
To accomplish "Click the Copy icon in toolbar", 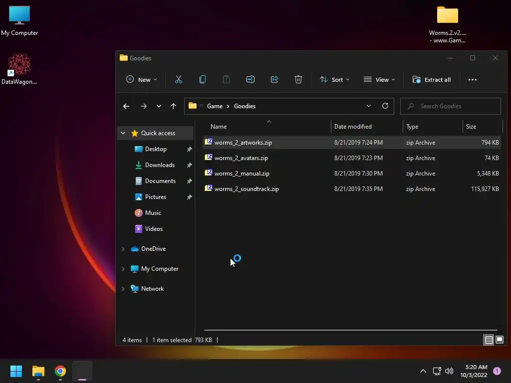I will pos(203,79).
